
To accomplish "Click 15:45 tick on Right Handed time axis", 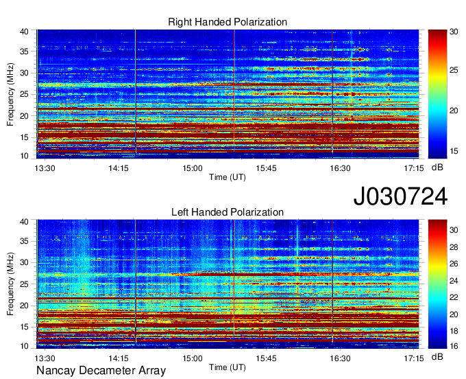I will [266, 168].
